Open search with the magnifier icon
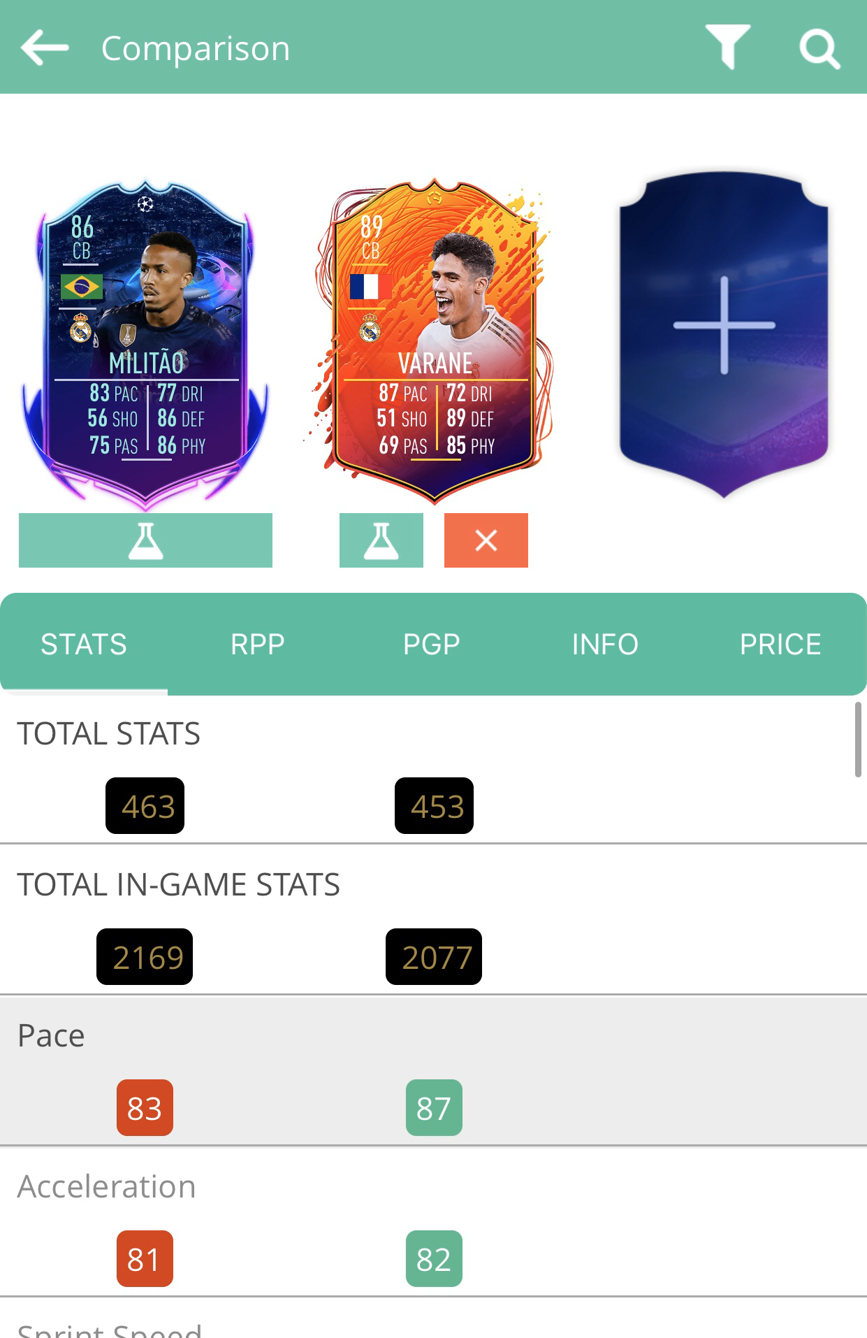 coord(819,48)
